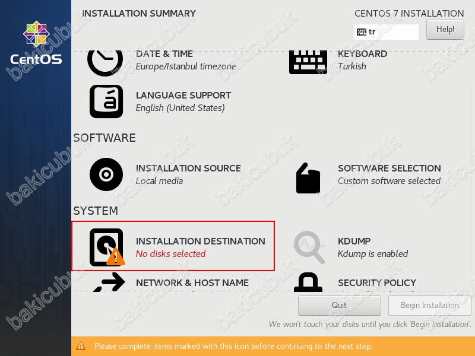Click the SOFTWARE section heading

(x=104, y=138)
